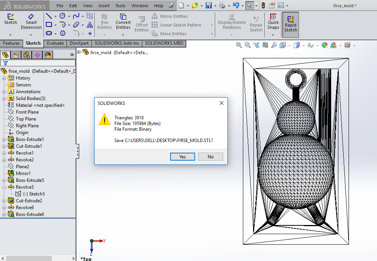
Task: Click Edit Appearance color ball icon
Action: pyautogui.click(x=325, y=45)
